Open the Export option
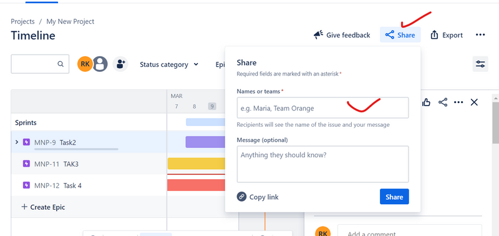This screenshot has height=236, width=499. click(x=447, y=35)
